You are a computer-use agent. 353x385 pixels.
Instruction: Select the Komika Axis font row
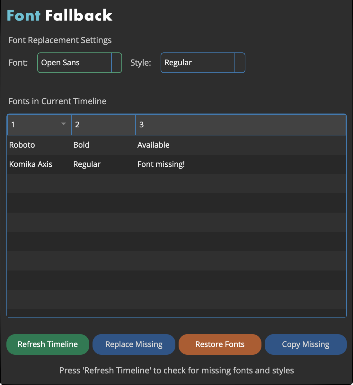[x=177, y=164]
